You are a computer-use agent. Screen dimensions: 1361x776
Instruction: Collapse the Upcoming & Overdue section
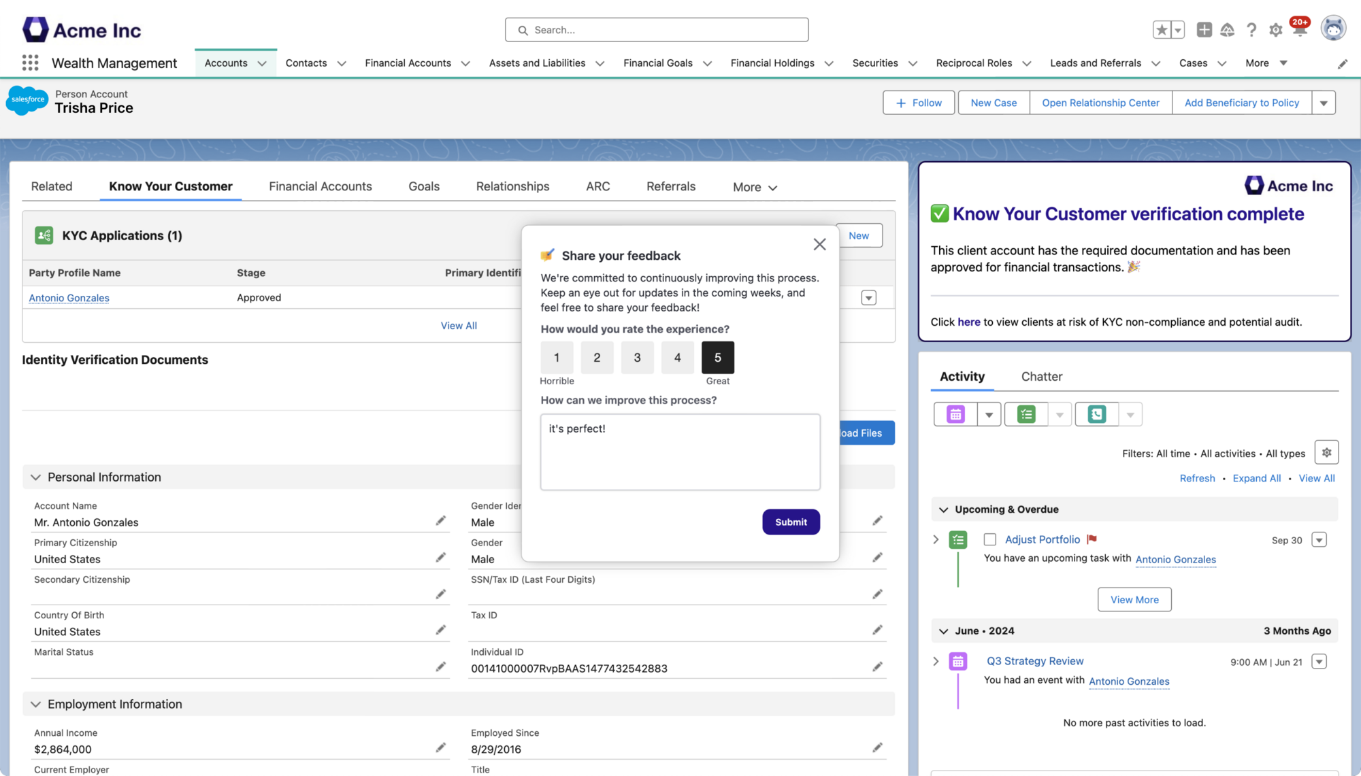[943, 509]
